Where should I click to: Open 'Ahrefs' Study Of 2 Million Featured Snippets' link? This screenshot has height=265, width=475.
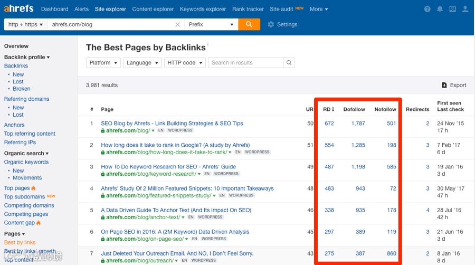point(187,188)
